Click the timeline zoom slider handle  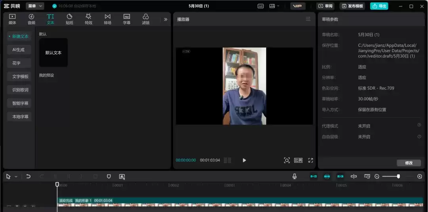tap(399, 176)
